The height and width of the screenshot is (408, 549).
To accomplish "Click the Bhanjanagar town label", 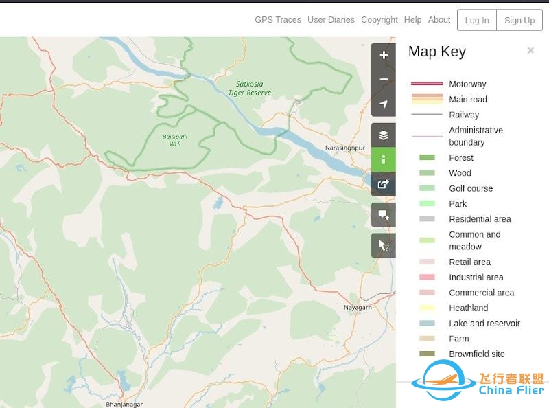I will point(124,404).
